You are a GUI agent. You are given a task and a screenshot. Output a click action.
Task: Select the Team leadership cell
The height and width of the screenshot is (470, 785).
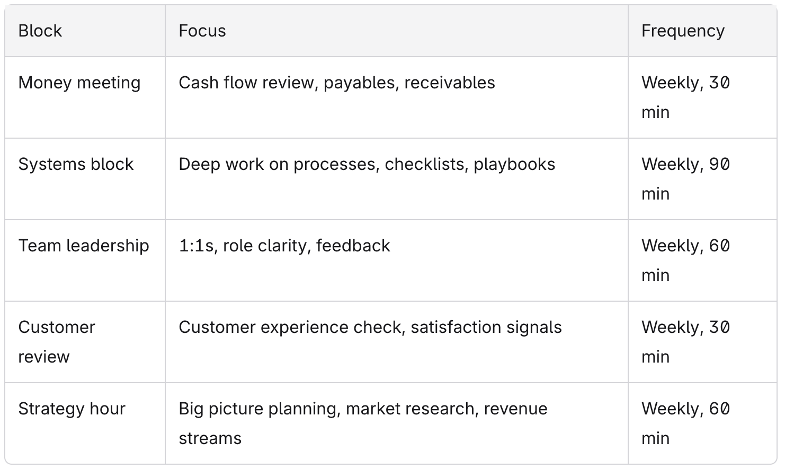point(85,260)
